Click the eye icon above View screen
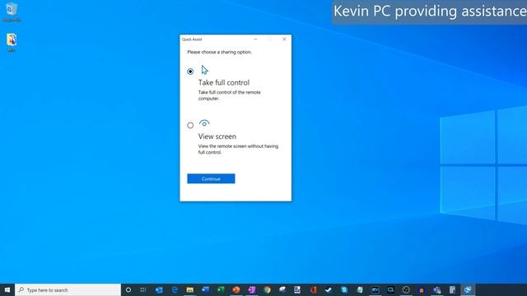 [204, 123]
